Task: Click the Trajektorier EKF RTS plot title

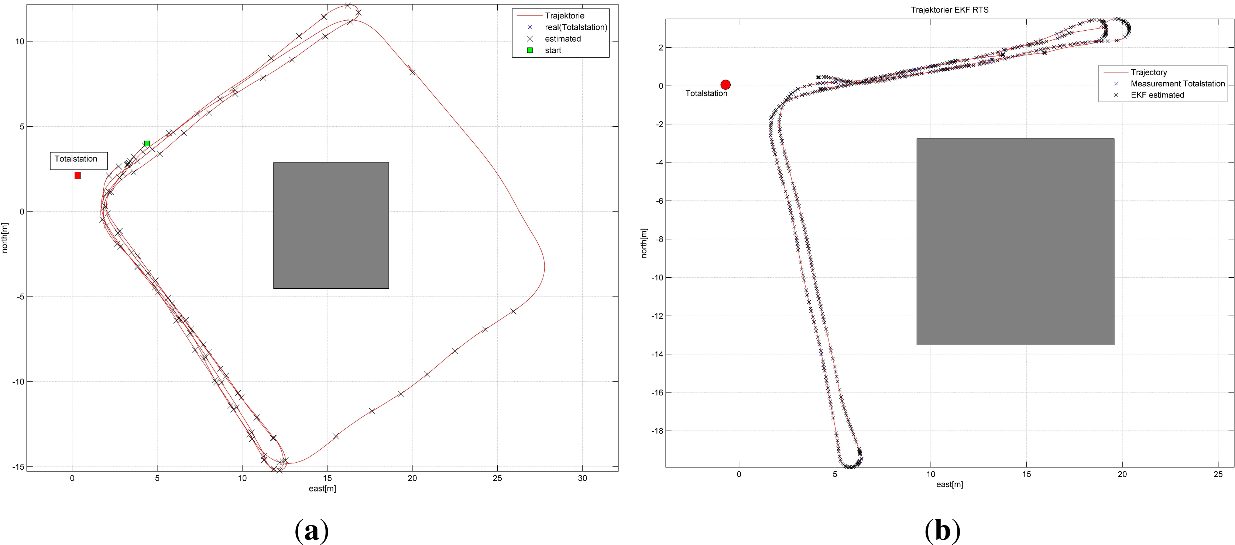Action: pos(949,10)
